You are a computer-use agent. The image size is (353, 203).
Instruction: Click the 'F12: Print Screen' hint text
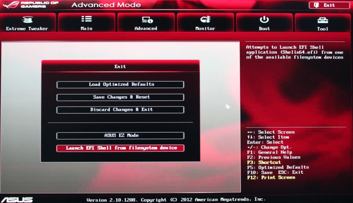pos(271,178)
